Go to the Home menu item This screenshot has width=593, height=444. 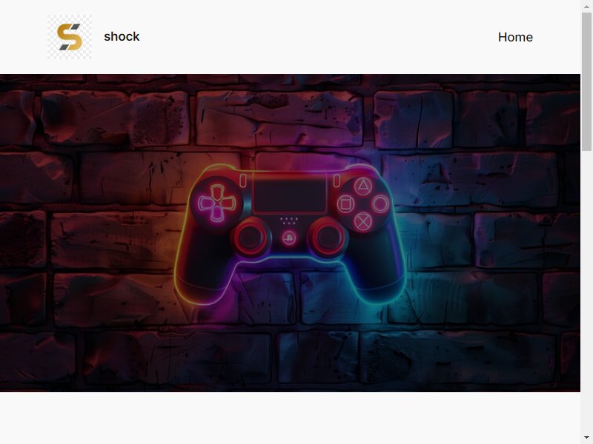[515, 37]
